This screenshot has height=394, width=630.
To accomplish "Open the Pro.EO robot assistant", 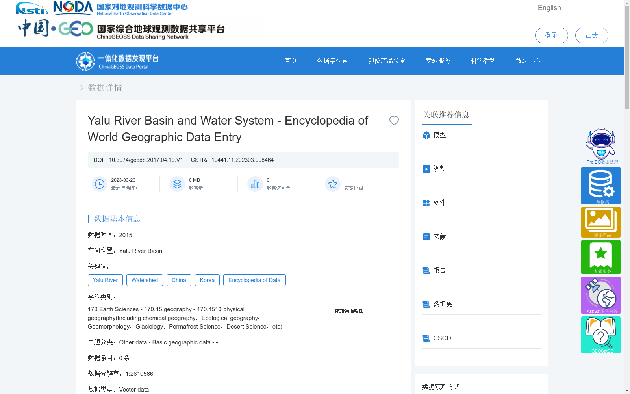I will 601,146.
